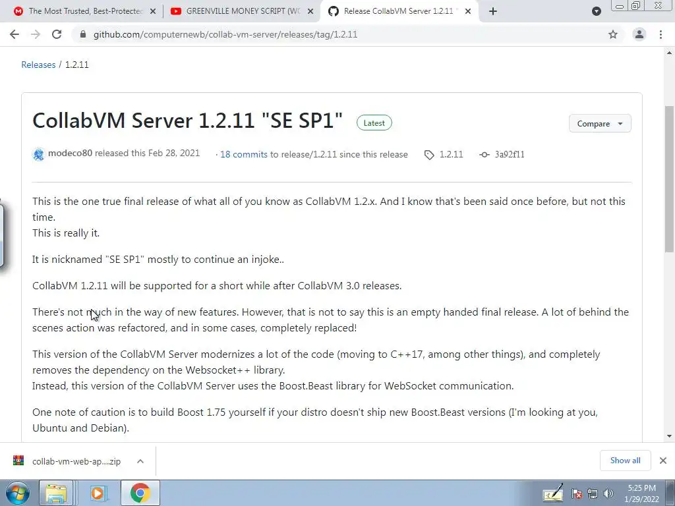Open modeco80 user profile link
Image resolution: width=675 pixels, height=506 pixels.
point(70,153)
